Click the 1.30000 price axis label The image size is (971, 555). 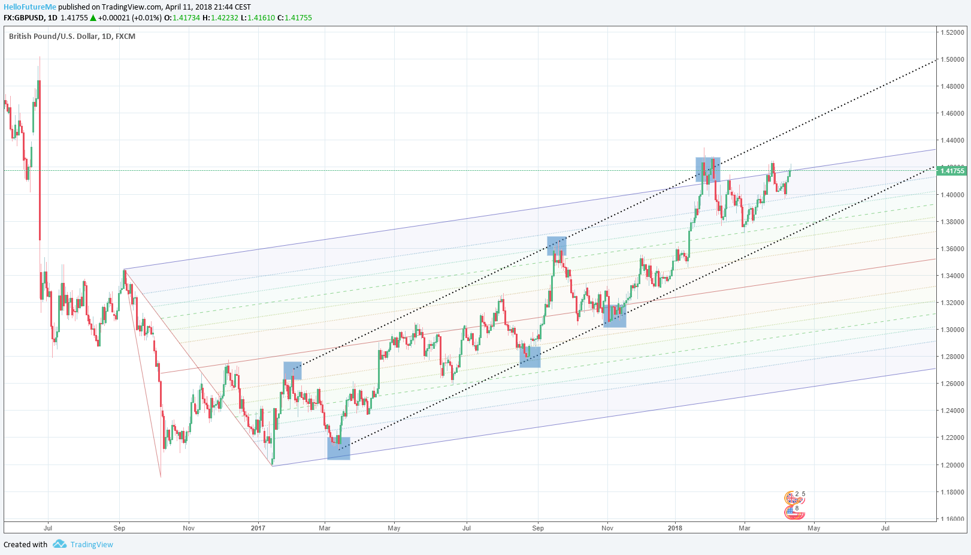click(952, 330)
